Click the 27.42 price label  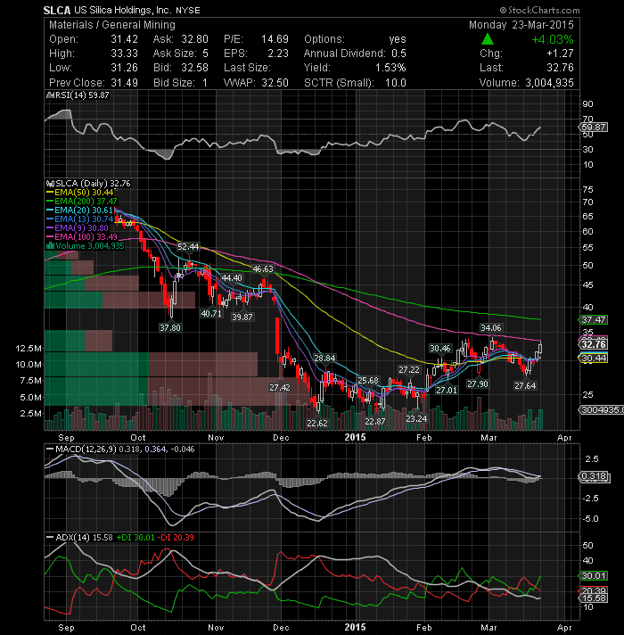point(280,388)
